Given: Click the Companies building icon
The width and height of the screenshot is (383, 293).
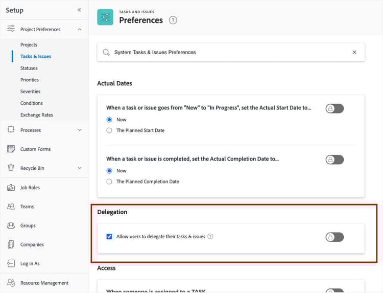Looking at the screenshot, I should pyautogui.click(x=11, y=244).
